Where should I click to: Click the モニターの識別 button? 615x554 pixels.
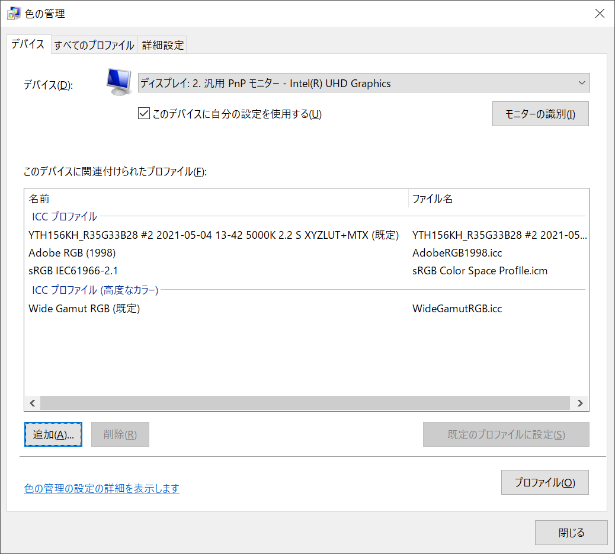(x=540, y=113)
